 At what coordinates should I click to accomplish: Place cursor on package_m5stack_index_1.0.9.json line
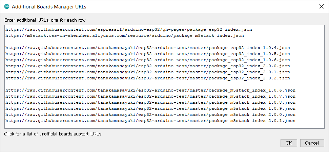pos(150,109)
